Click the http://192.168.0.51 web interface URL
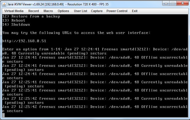The height and width of the screenshot is (120, 190). point(24,41)
